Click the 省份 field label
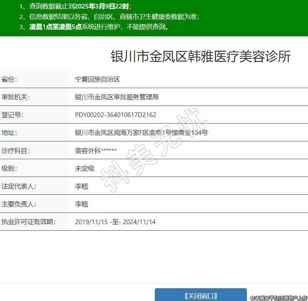Screen dimensions: 308x301 tap(10, 79)
